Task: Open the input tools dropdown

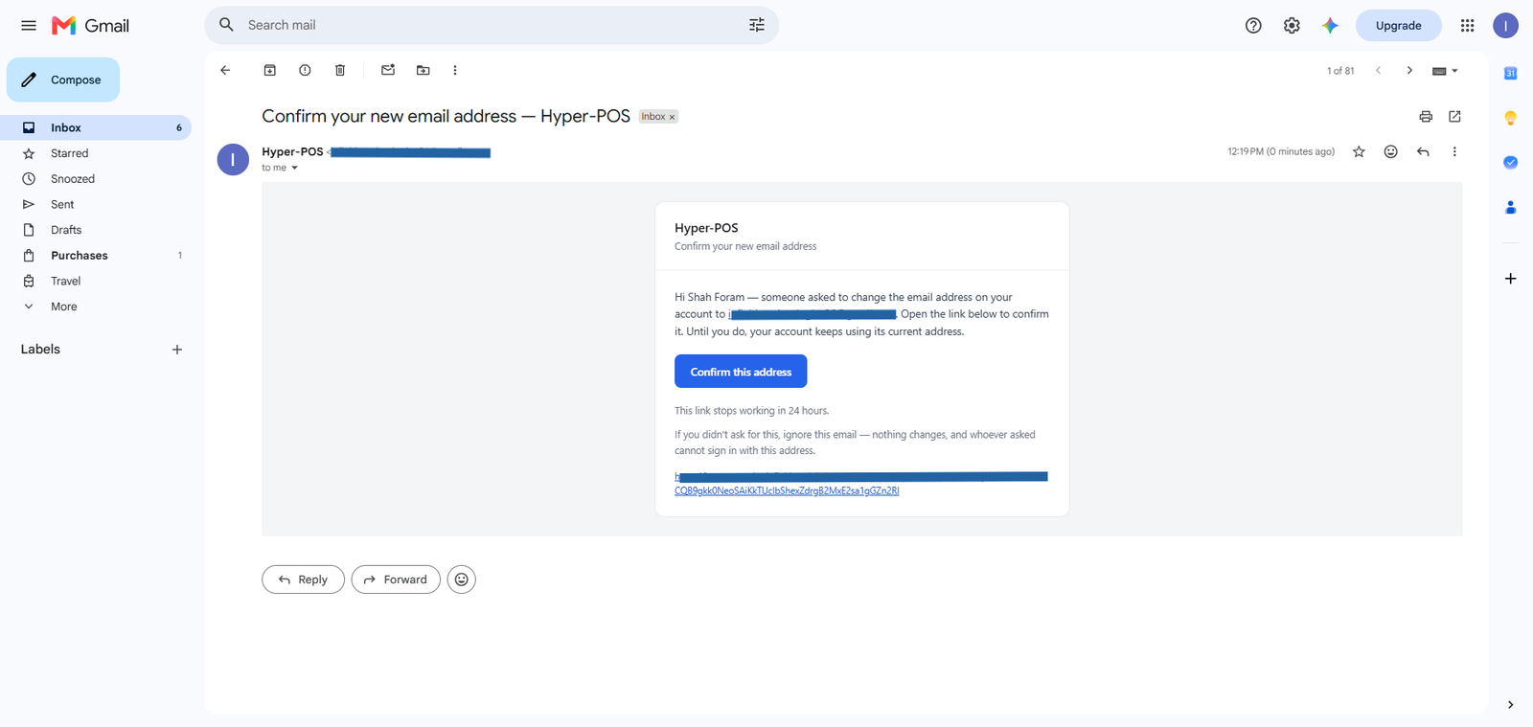Action: pyautogui.click(x=1445, y=71)
